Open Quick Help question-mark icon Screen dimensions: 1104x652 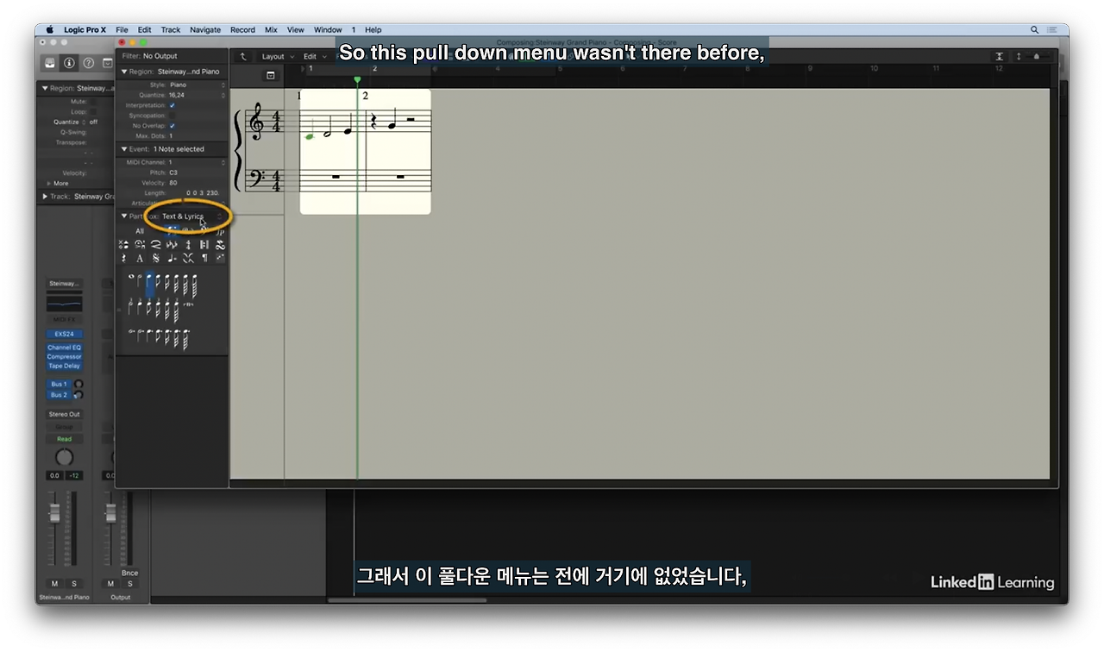point(88,63)
